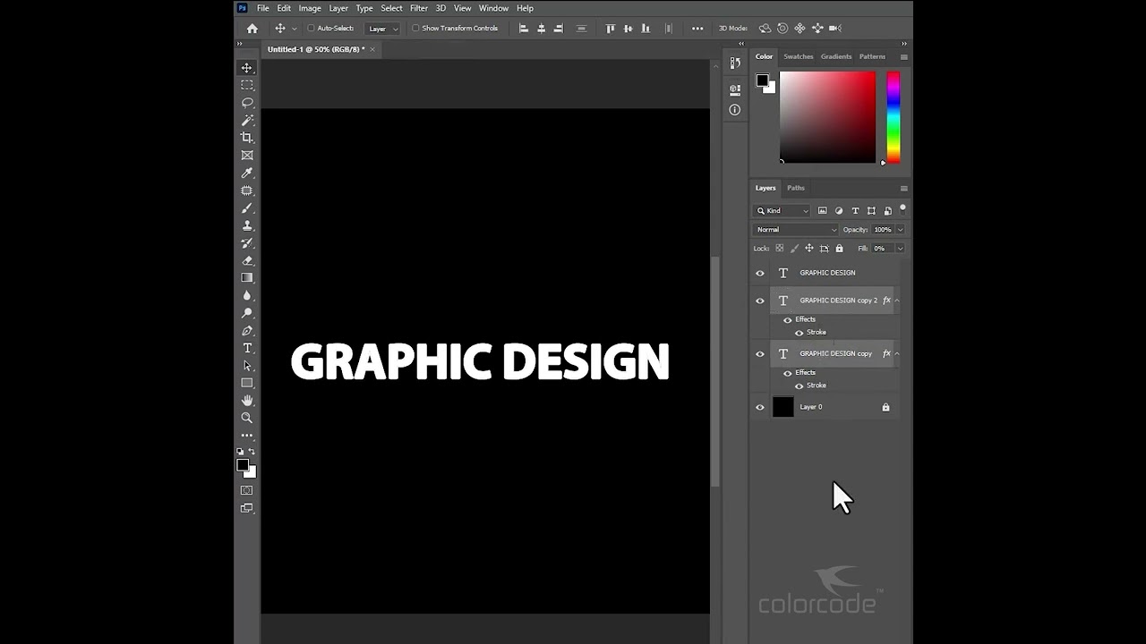This screenshot has width=1146, height=644.
Task: Select the Zoom tool
Action: [247, 418]
